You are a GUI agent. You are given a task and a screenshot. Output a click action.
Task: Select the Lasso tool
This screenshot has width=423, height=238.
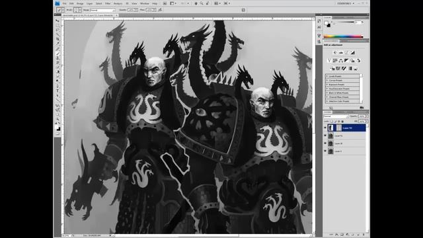pos(58,30)
